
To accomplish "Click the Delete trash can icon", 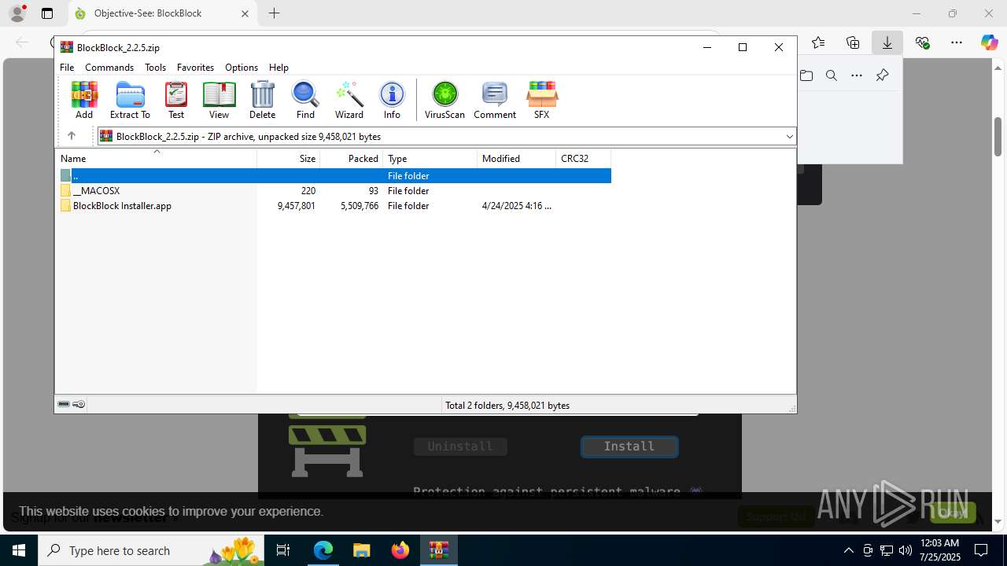I will coord(262,100).
